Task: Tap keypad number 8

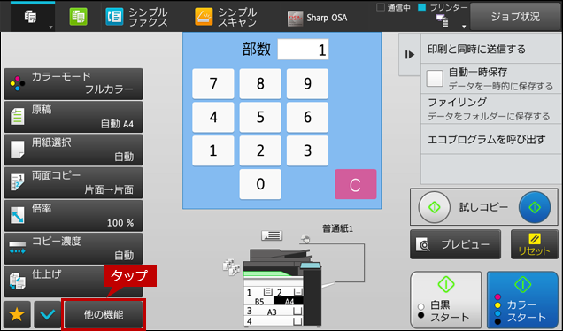Action: (x=260, y=84)
